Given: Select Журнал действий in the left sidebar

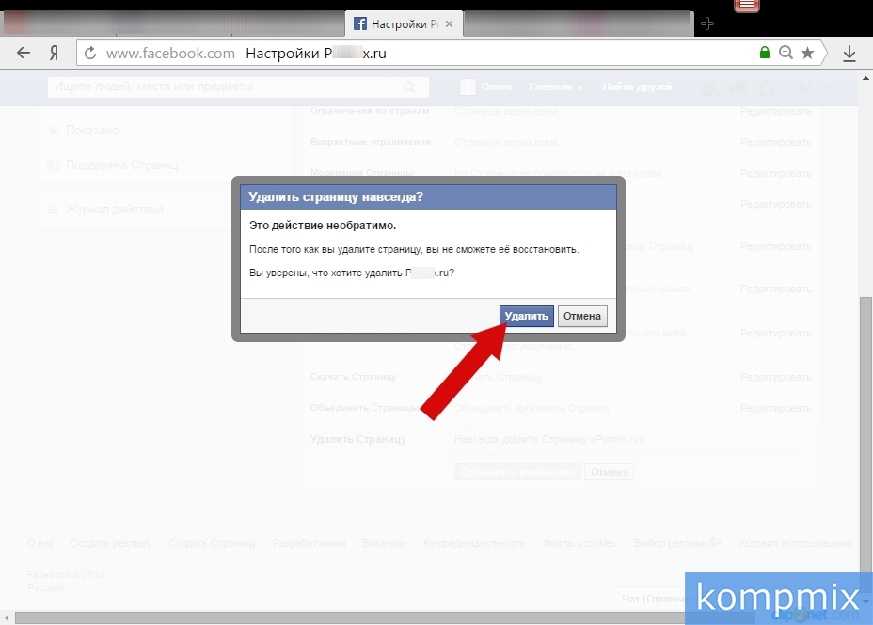Looking at the screenshot, I should pyautogui.click(x=114, y=210).
